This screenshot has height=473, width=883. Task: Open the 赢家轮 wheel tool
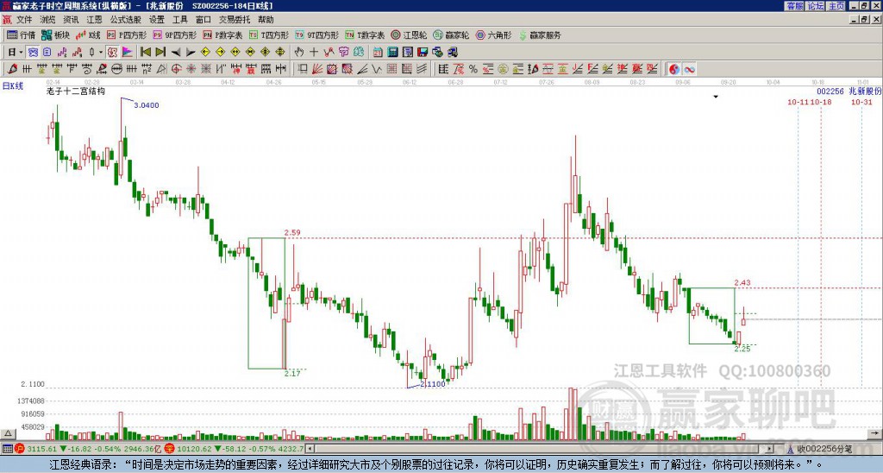[451, 35]
